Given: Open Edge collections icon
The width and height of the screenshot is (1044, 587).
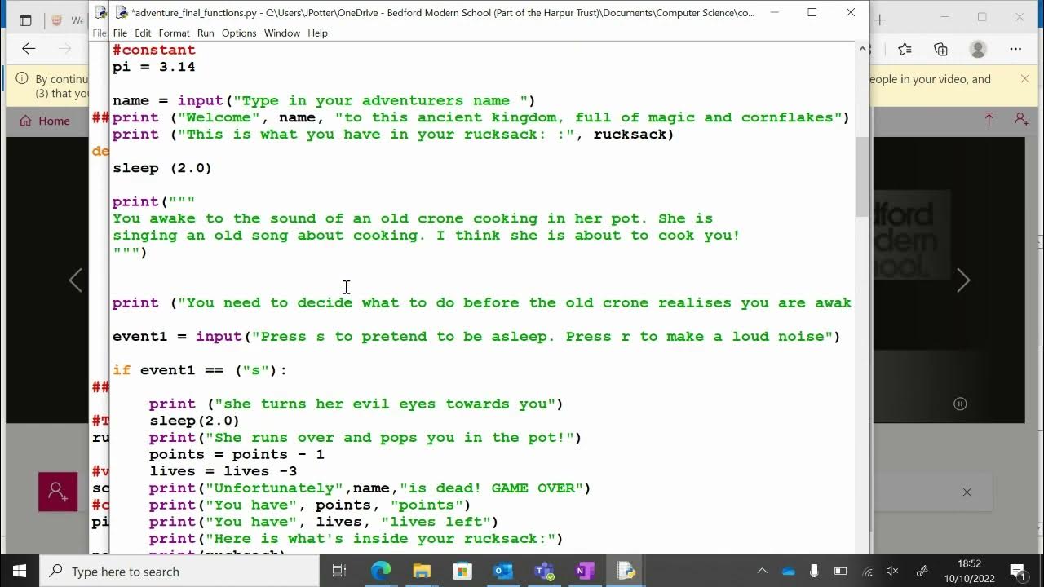Looking at the screenshot, I should pyautogui.click(x=940, y=49).
